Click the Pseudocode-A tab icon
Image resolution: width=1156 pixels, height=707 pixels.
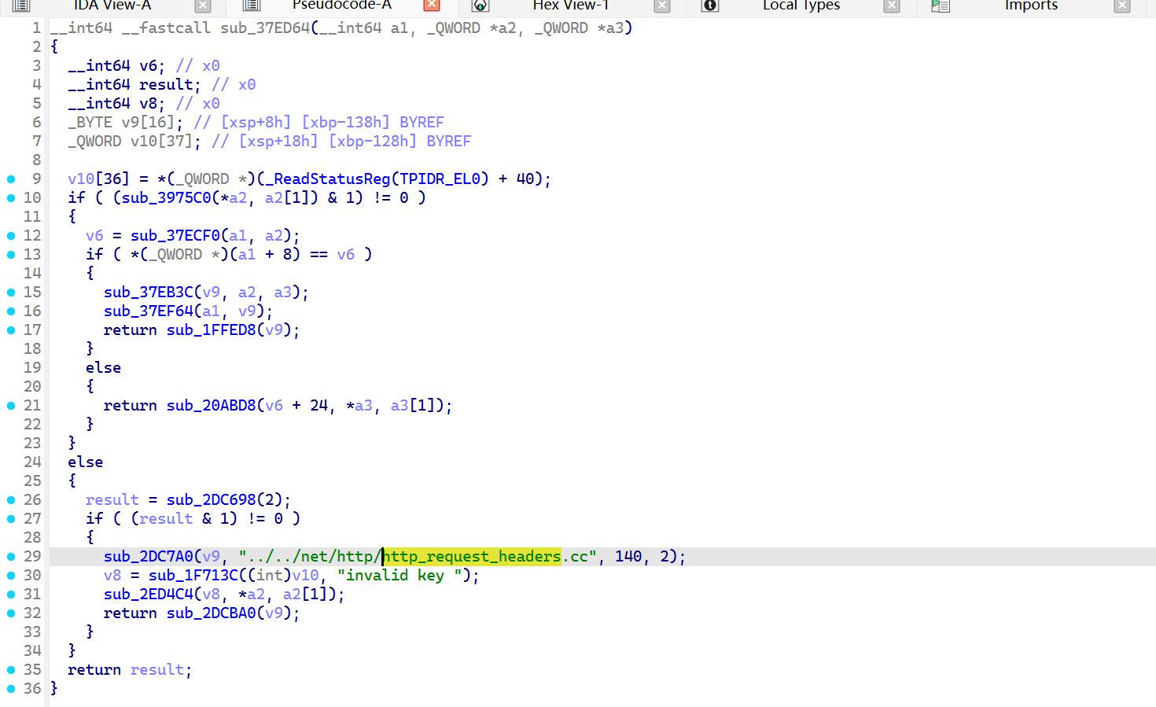(x=252, y=6)
